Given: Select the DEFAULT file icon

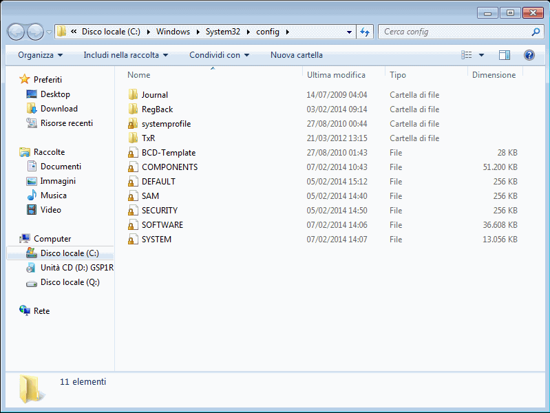Looking at the screenshot, I should 133,181.
